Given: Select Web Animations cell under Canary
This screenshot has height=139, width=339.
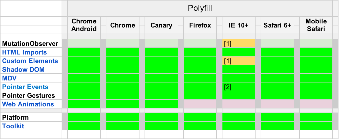Looking at the screenshot, I should point(161,104).
